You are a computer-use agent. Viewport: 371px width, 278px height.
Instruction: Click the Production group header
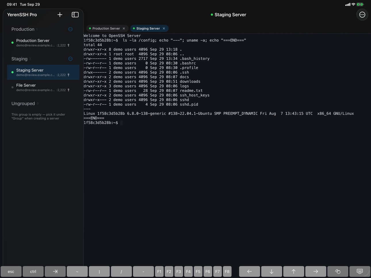[23, 29]
